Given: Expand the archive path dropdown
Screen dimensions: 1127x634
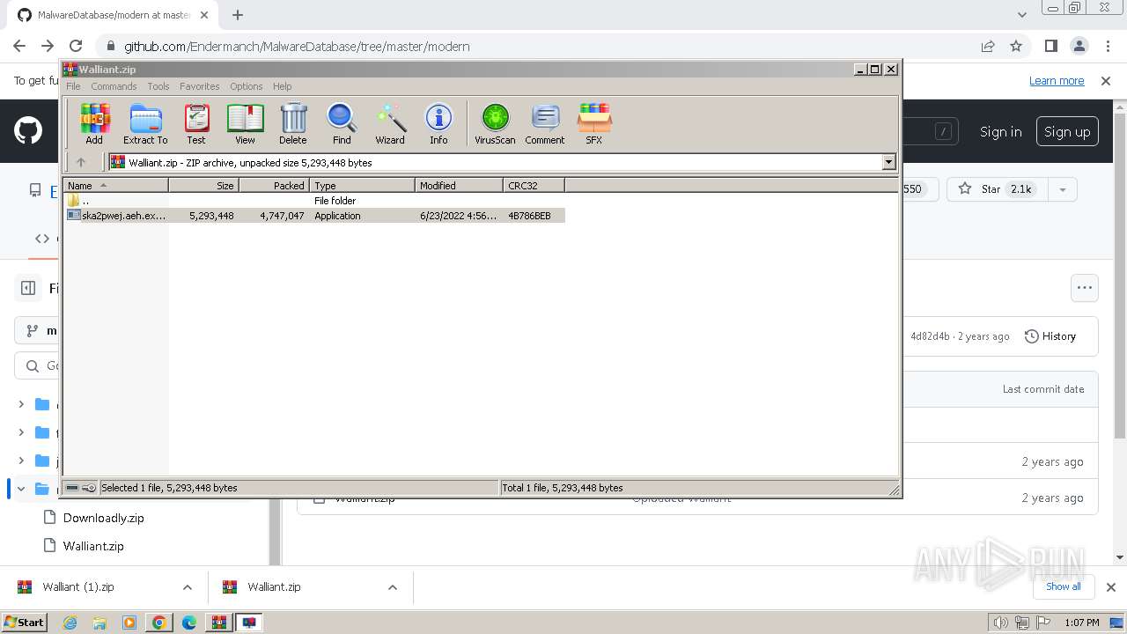Looking at the screenshot, I should pyautogui.click(x=888, y=162).
